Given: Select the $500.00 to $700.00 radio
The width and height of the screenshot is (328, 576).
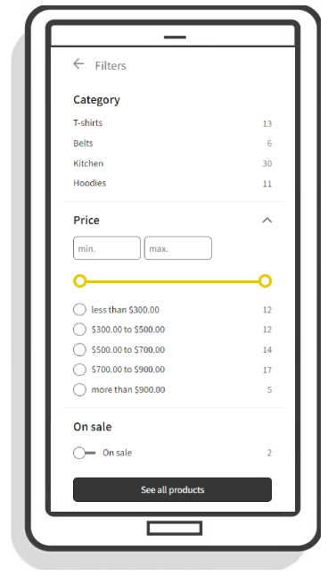Looking at the screenshot, I should (79, 350).
